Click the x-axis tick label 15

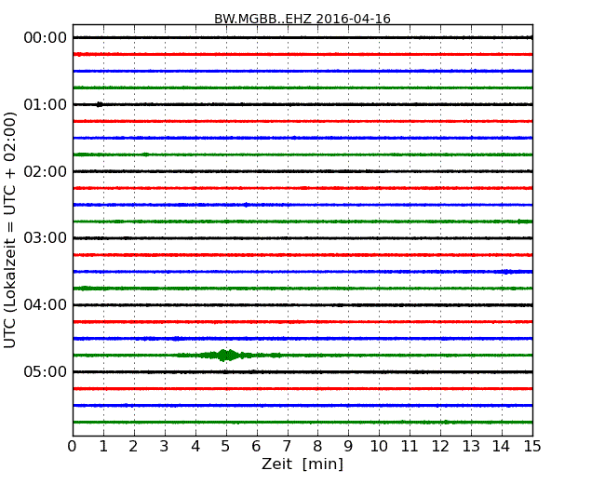pos(532,447)
